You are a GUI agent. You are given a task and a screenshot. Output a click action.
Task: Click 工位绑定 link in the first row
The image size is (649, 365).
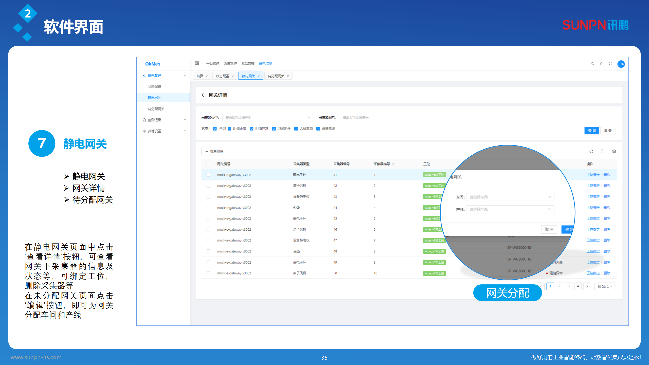pos(593,175)
